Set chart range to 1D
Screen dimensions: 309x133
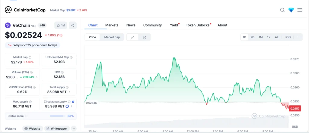pyautogui.click(x=244, y=37)
